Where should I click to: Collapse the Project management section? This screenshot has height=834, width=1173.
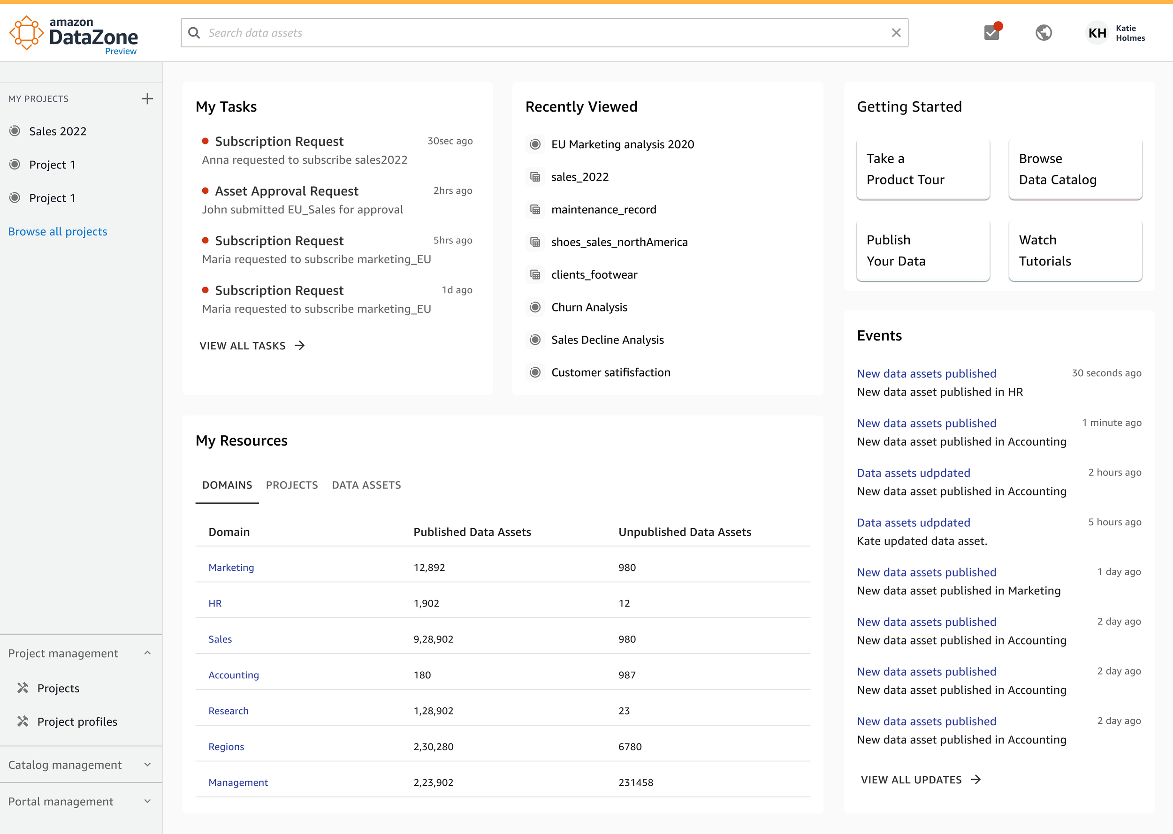[x=147, y=653]
